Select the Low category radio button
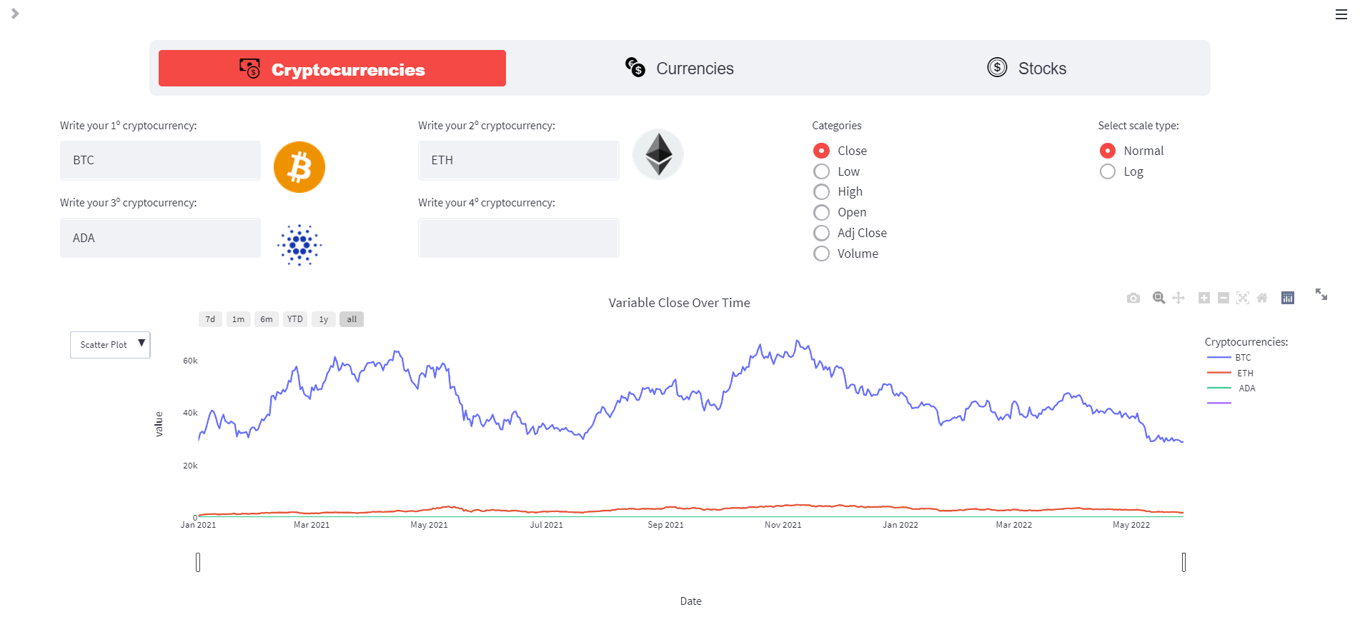 click(x=822, y=171)
